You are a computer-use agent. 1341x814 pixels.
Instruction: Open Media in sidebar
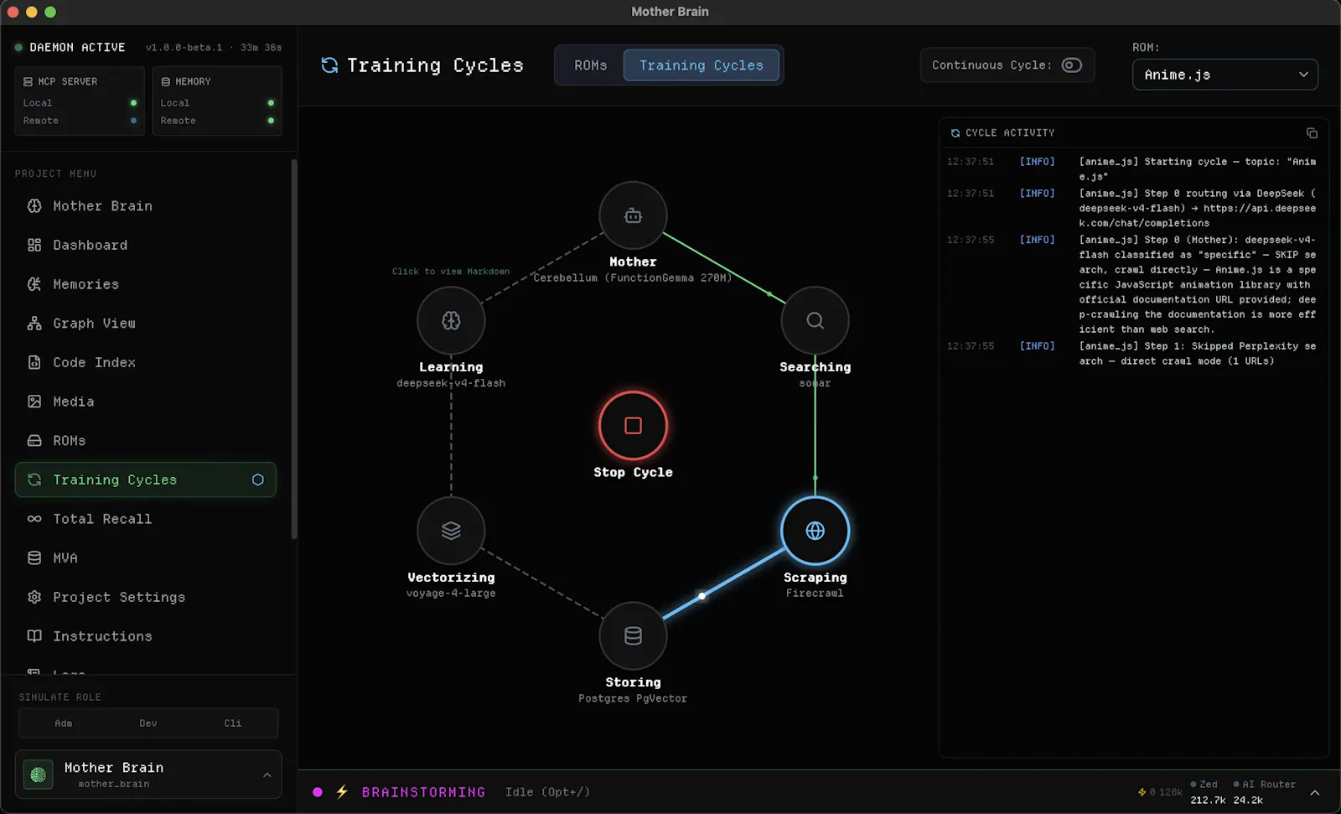tap(146, 402)
